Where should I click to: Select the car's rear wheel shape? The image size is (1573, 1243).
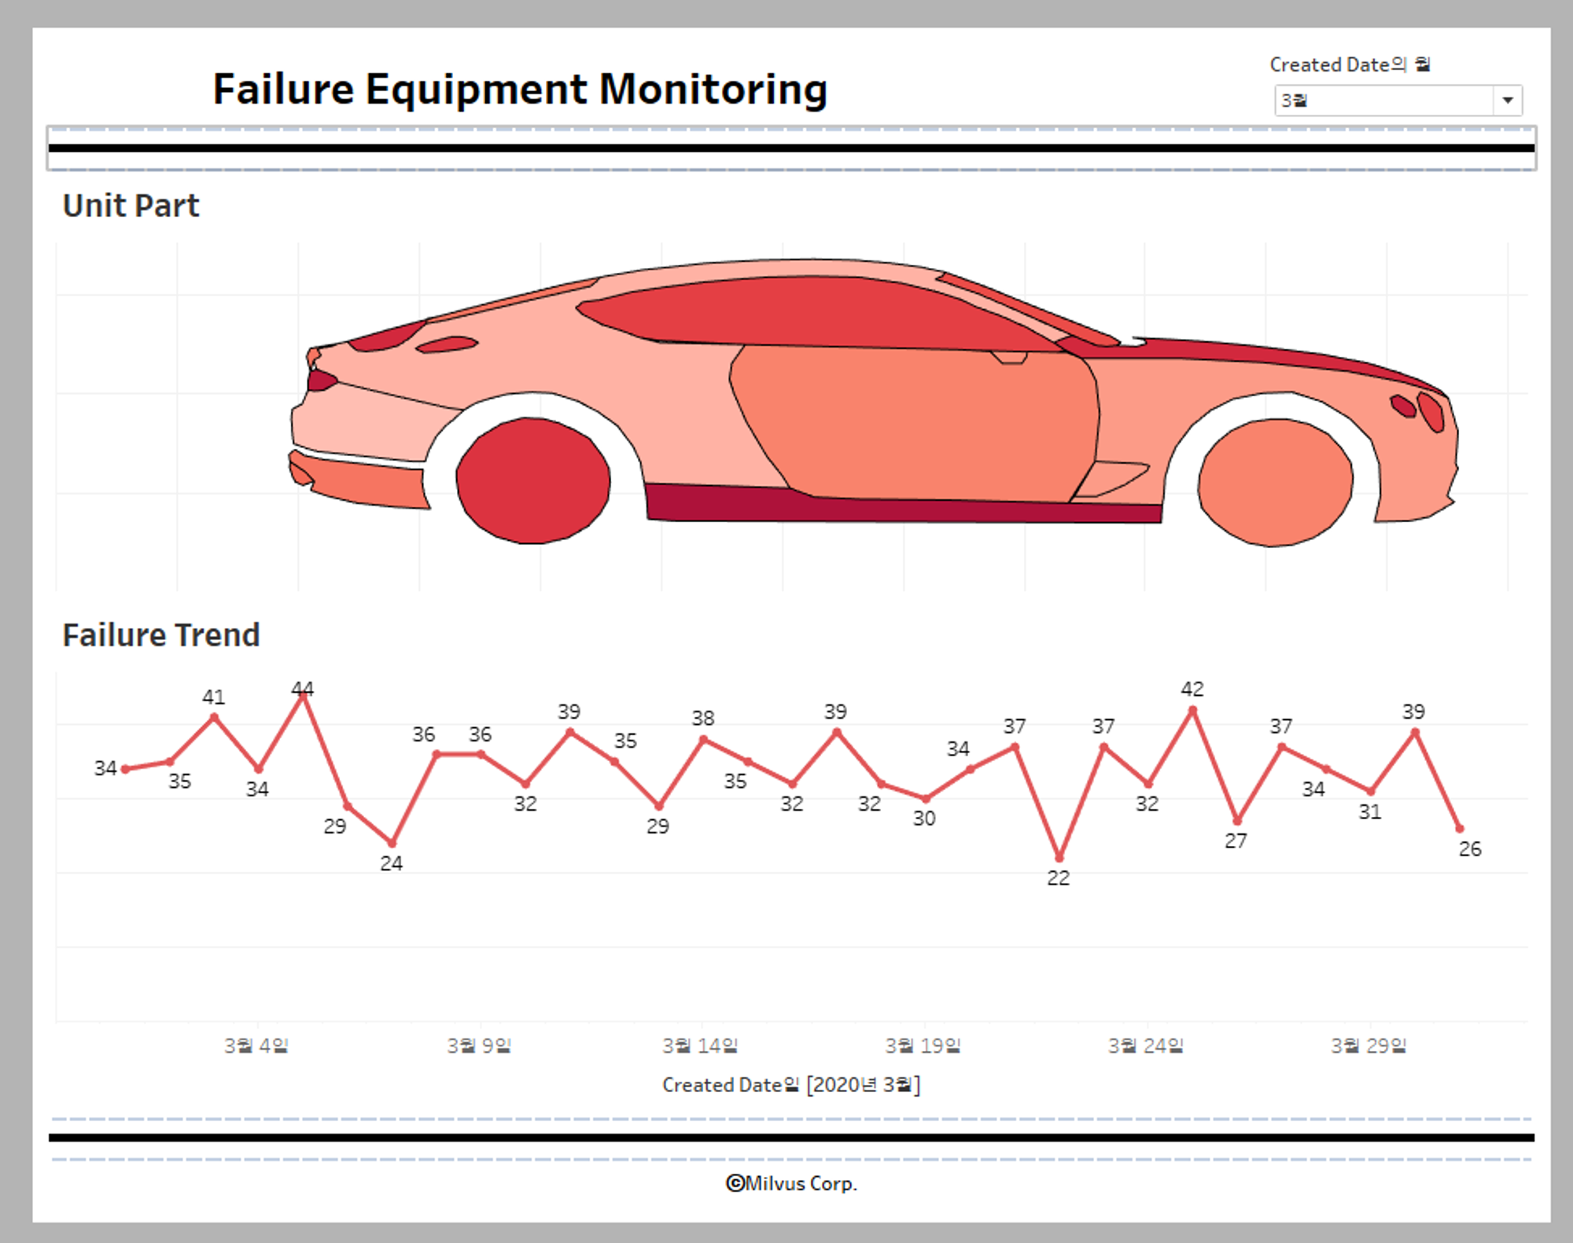point(532,480)
